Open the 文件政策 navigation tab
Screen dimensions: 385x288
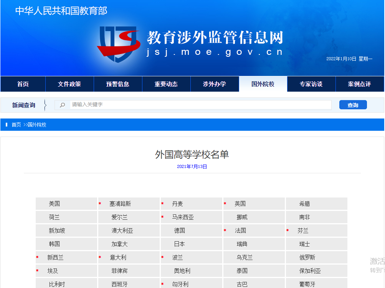click(69, 84)
